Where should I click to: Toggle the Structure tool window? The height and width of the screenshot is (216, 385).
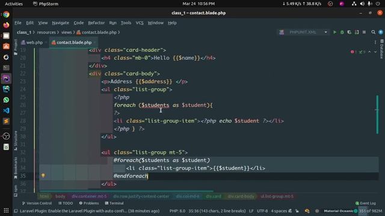16,140
